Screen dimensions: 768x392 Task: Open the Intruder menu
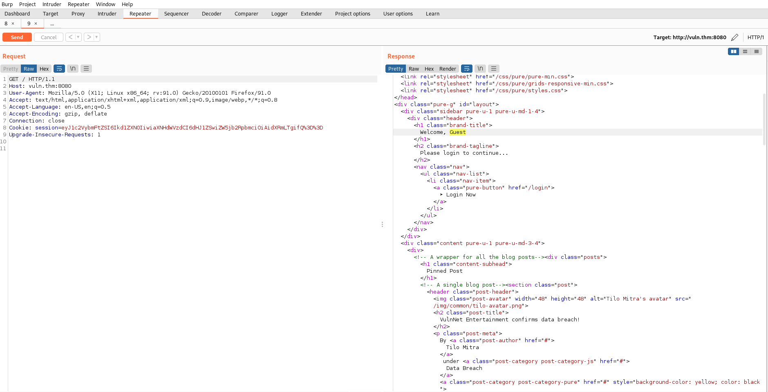pyautogui.click(x=51, y=4)
